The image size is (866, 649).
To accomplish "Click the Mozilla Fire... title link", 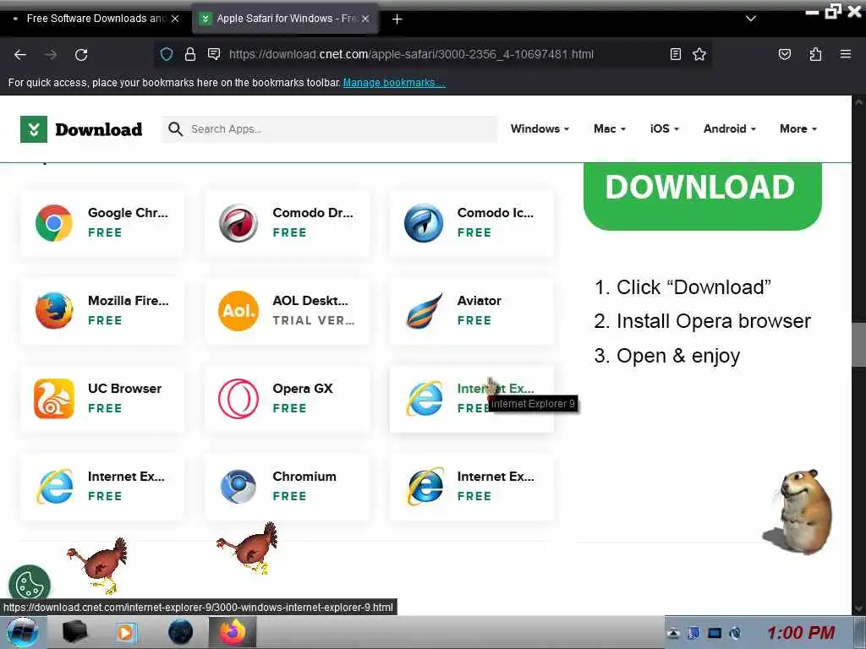I will (x=129, y=301).
